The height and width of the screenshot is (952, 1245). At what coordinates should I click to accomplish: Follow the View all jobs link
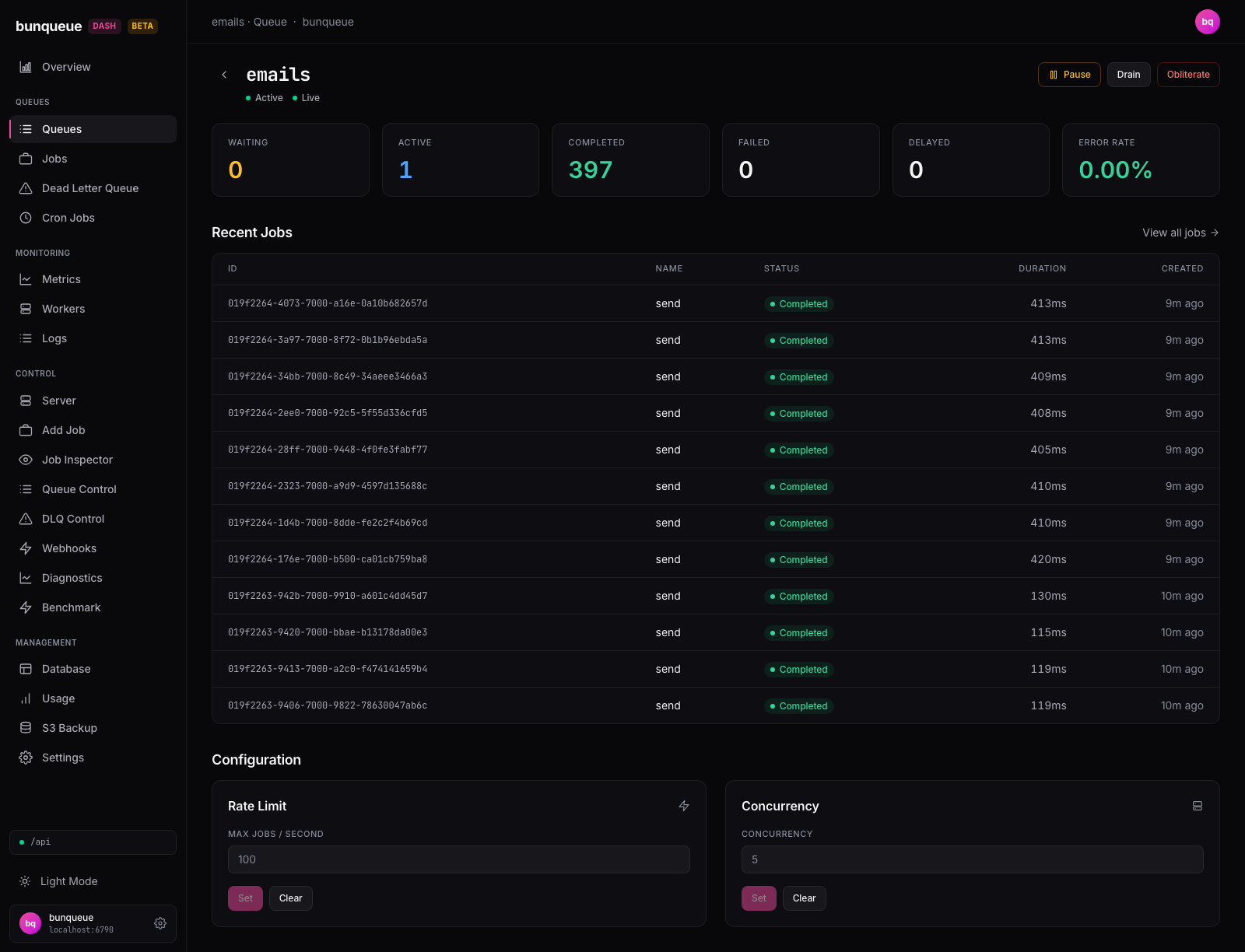pyautogui.click(x=1180, y=233)
